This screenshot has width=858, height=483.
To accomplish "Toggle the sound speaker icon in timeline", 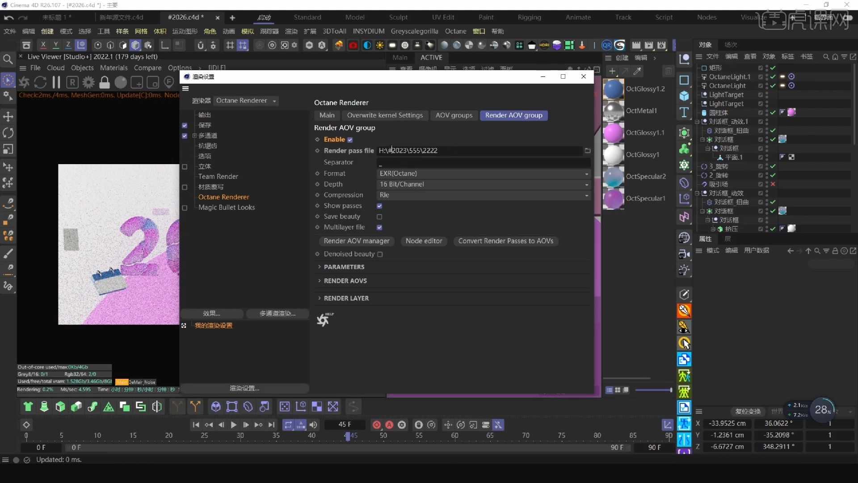I will (x=314, y=425).
